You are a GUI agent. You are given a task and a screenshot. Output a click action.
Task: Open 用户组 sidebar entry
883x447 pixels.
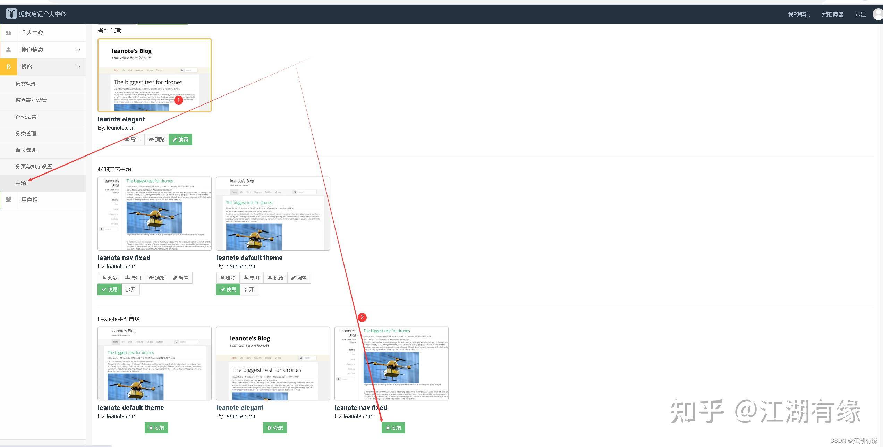tap(29, 200)
